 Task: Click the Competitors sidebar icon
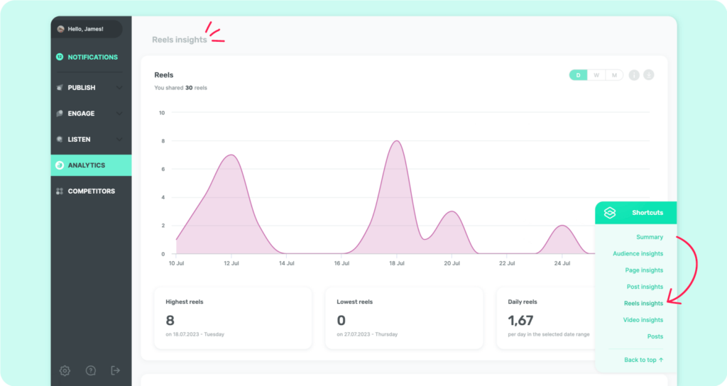(60, 191)
